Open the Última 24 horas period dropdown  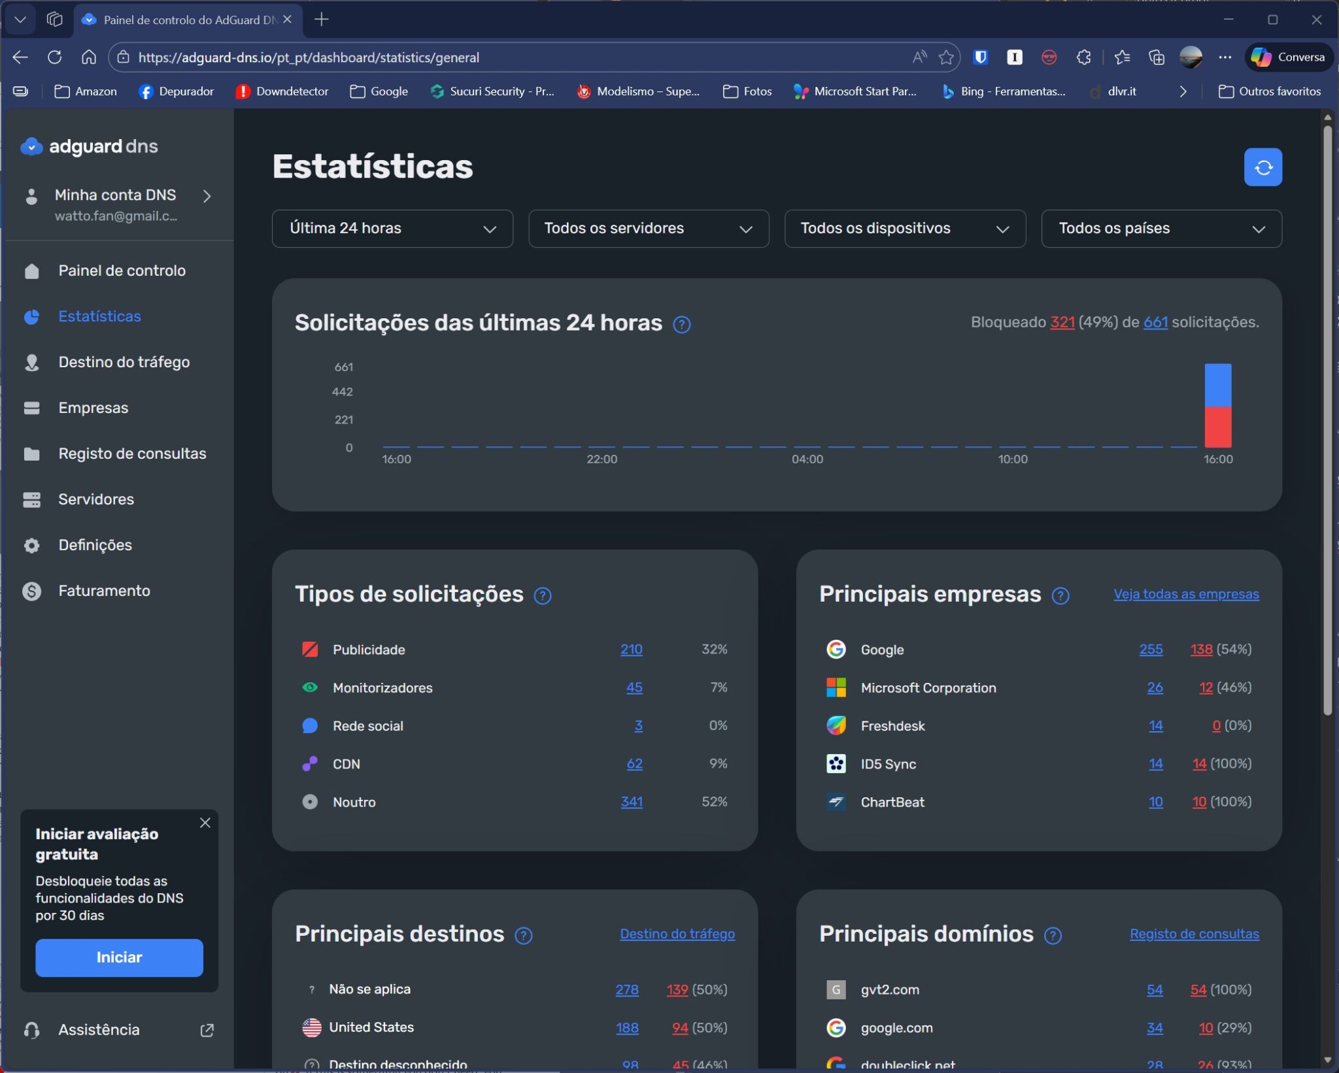click(392, 229)
